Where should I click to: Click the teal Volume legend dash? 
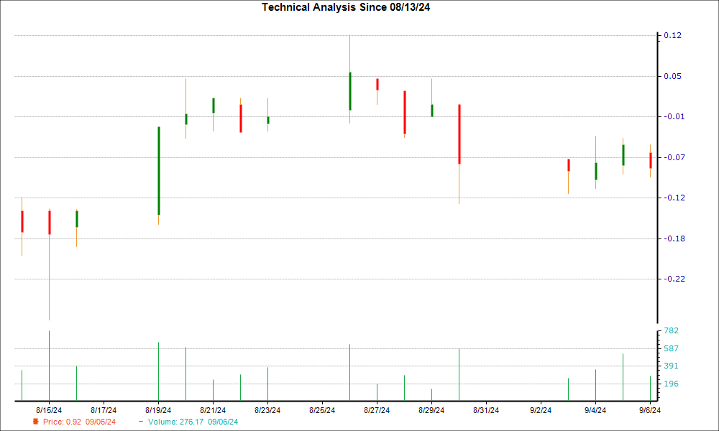click(x=141, y=422)
